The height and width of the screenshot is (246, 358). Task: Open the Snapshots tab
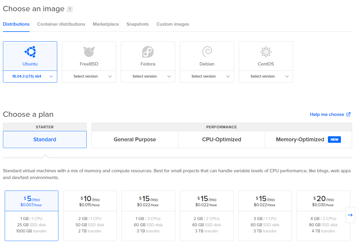(137, 24)
